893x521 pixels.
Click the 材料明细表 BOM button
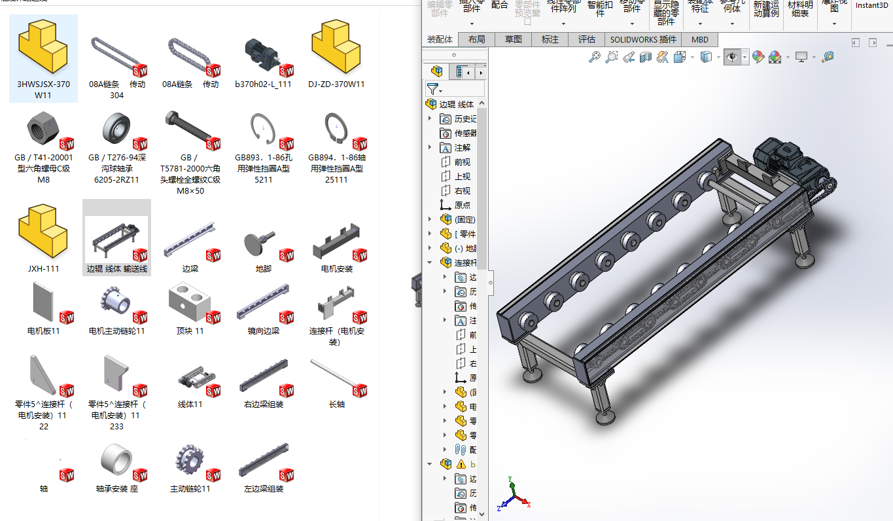(x=799, y=9)
